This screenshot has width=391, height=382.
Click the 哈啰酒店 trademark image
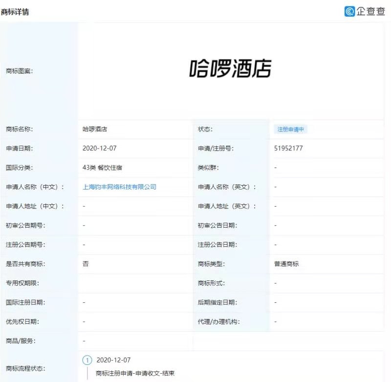[230, 68]
